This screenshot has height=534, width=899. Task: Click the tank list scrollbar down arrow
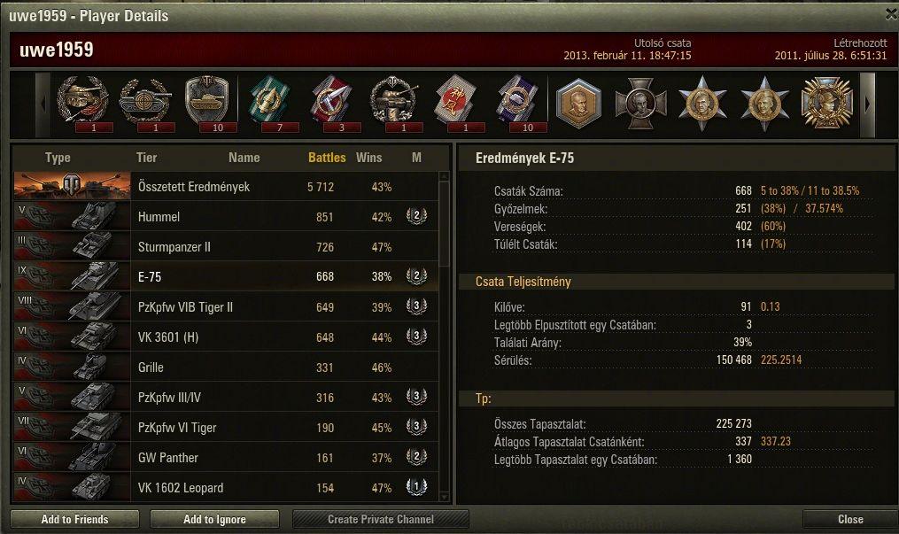[x=444, y=497]
